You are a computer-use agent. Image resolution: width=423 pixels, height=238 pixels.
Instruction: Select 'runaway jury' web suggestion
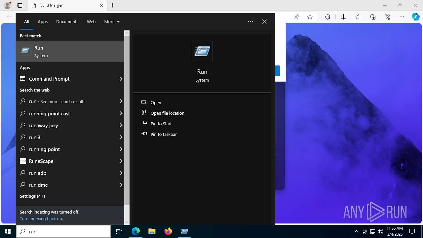[x=67, y=125]
